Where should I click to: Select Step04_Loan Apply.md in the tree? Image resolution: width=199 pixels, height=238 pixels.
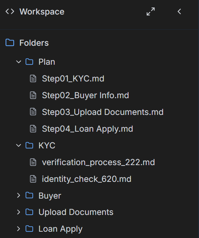pyautogui.click(x=88, y=129)
